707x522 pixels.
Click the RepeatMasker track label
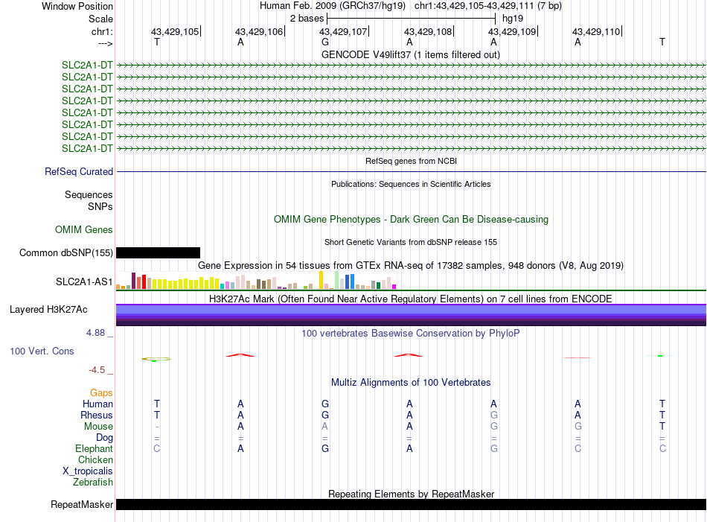[x=82, y=504]
